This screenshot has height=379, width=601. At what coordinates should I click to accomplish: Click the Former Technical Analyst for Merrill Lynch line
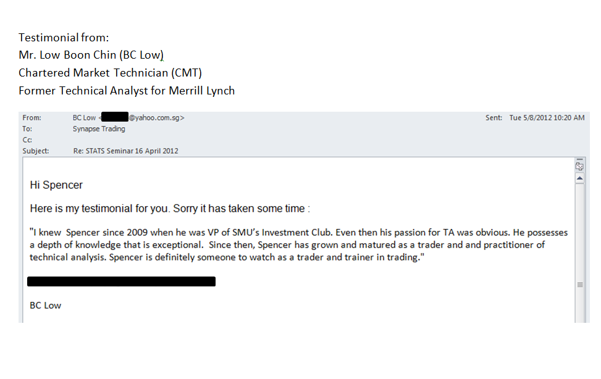tap(127, 91)
